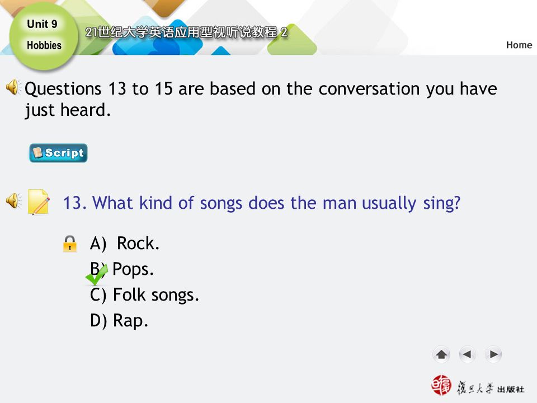Go to home slide using the arrow icon
Screen dimensions: 537x403
(x=441, y=354)
